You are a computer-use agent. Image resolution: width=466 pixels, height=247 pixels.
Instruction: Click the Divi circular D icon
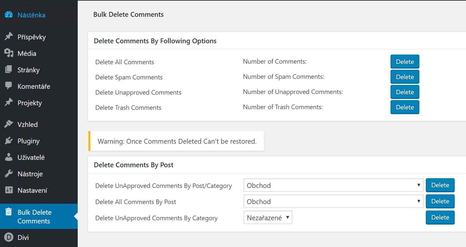click(x=9, y=237)
